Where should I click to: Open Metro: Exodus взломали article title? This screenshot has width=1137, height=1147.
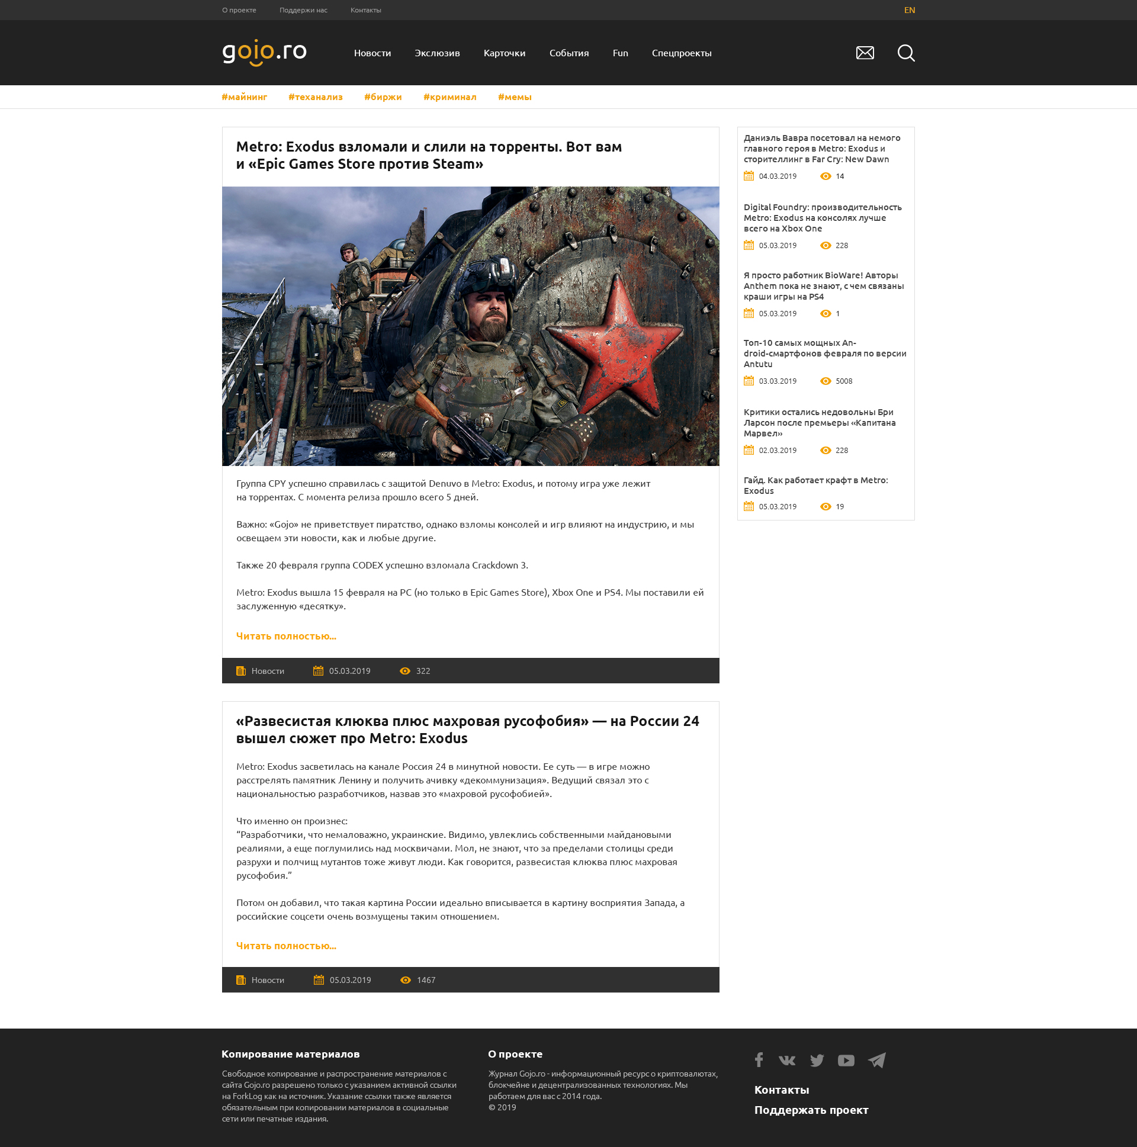(429, 155)
